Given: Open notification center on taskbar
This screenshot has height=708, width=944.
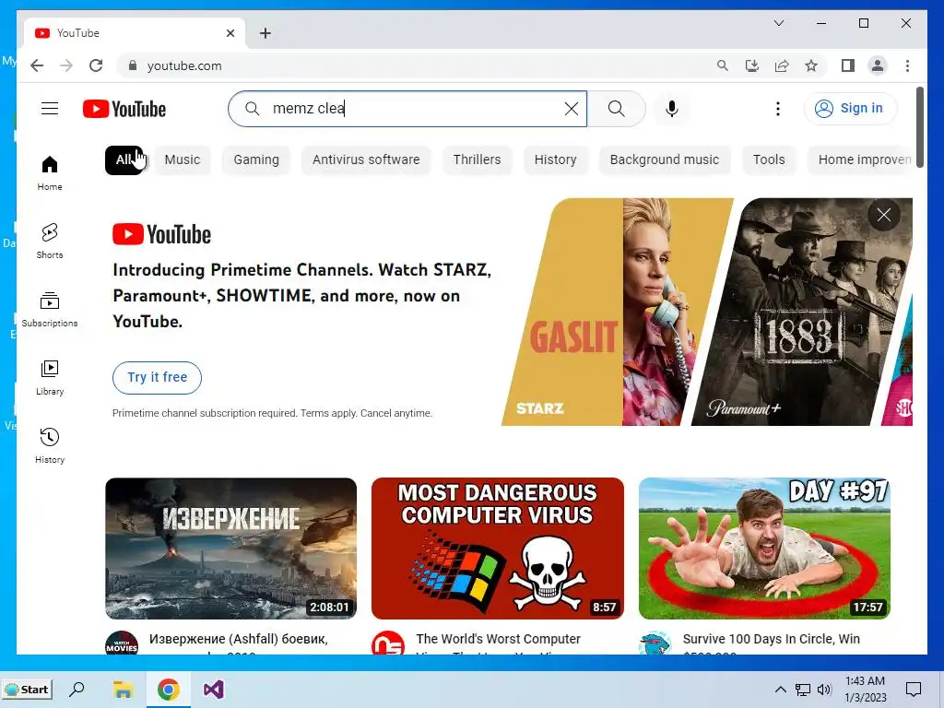Looking at the screenshot, I should point(914,690).
